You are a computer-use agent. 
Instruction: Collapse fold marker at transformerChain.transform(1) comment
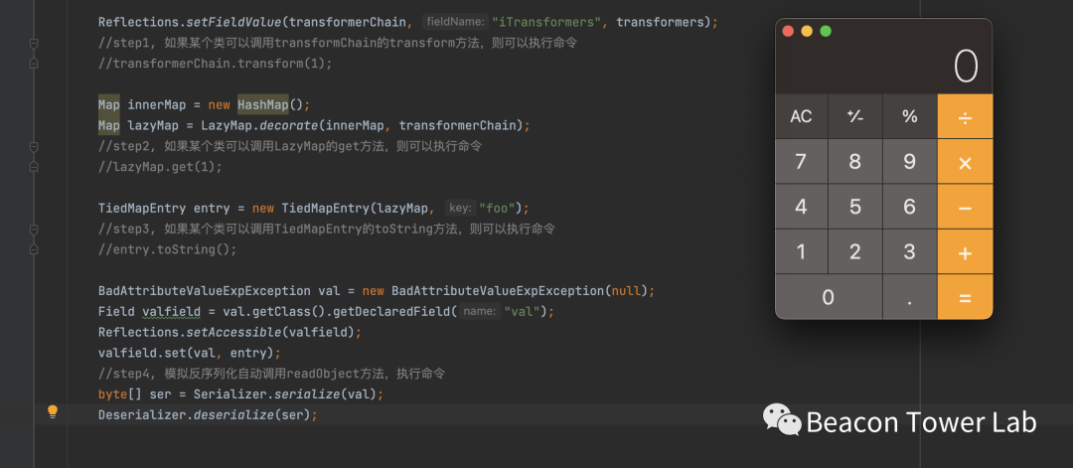point(34,63)
